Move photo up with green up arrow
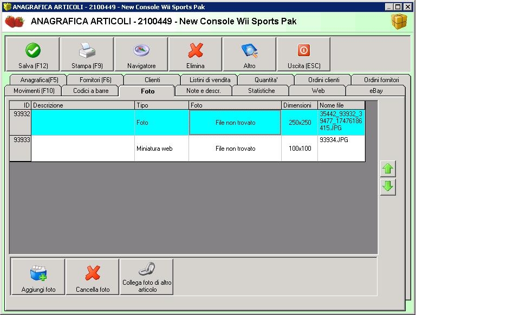This screenshot has width=520, height=315. [x=388, y=169]
